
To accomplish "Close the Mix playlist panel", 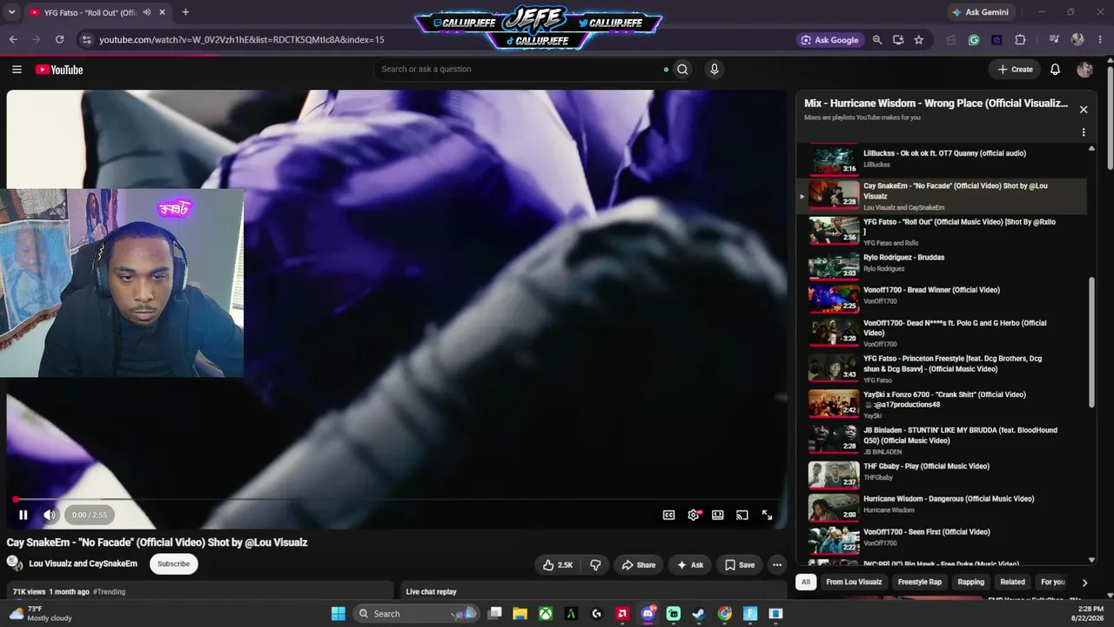I will (x=1084, y=110).
